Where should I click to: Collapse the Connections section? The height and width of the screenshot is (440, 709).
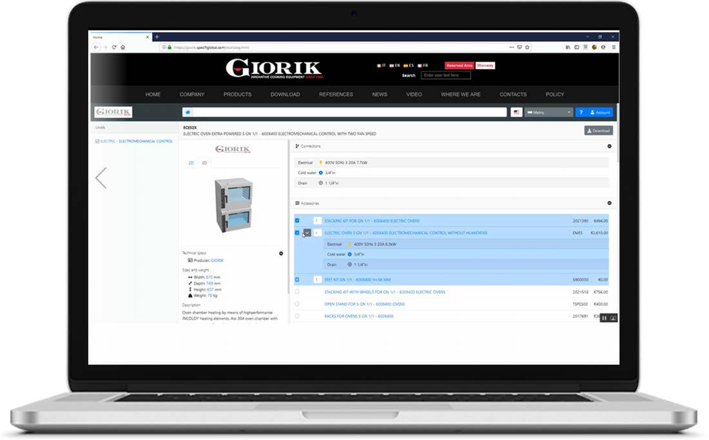pyautogui.click(x=609, y=146)
